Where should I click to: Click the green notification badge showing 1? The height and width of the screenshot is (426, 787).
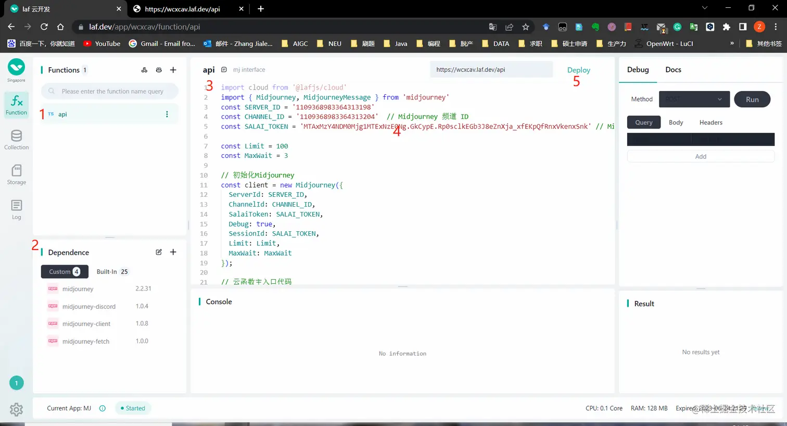(x=16, y=383)
